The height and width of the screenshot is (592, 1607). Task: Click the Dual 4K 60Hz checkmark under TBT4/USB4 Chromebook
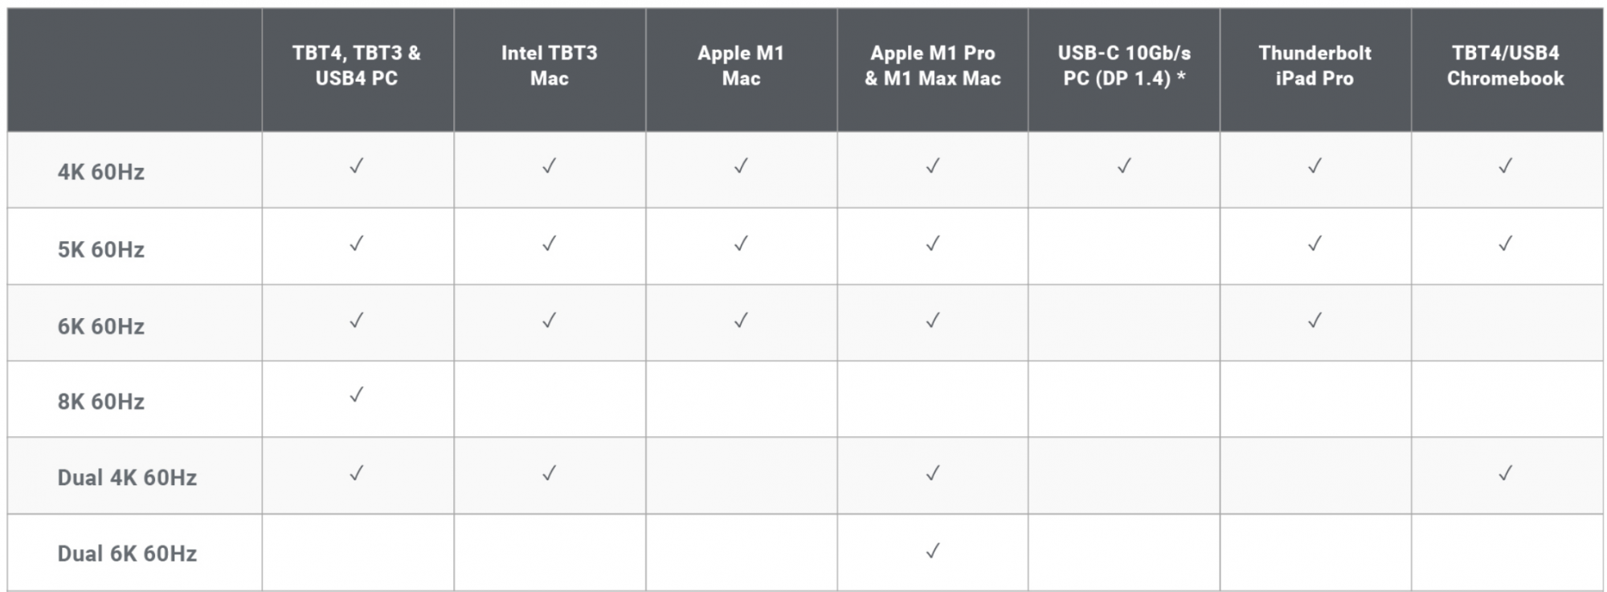pyautogui.click(x=1506, y=473)
